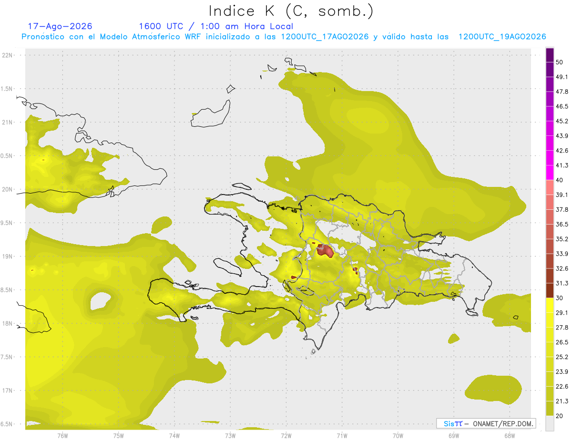The height and width of the screenshot is (442, 572).
Task: Click the 76W longitude axis label
Action: click(62, 435)
